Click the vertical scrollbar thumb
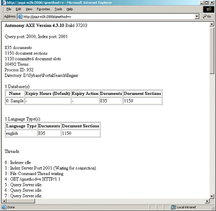The height and width of the screenshot is (211, 216). pos(212,50)
